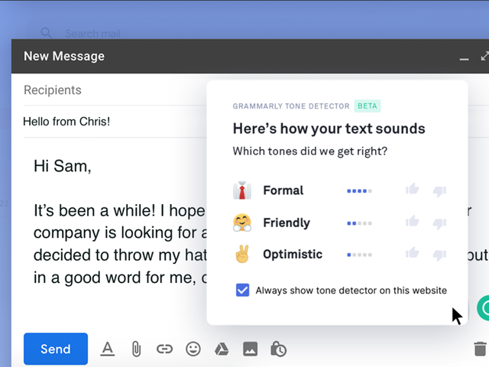
Task: Insert a link using chain icon
Action: coord(164,349)
